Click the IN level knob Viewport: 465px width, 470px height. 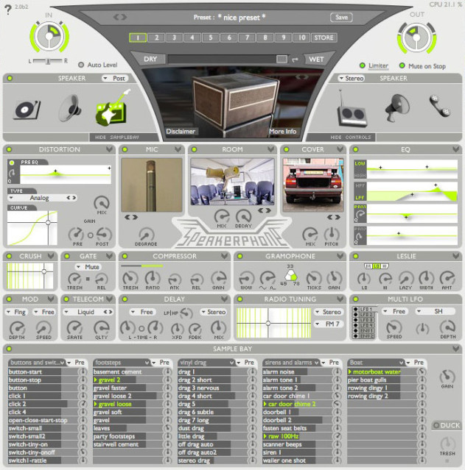(49, 36)
